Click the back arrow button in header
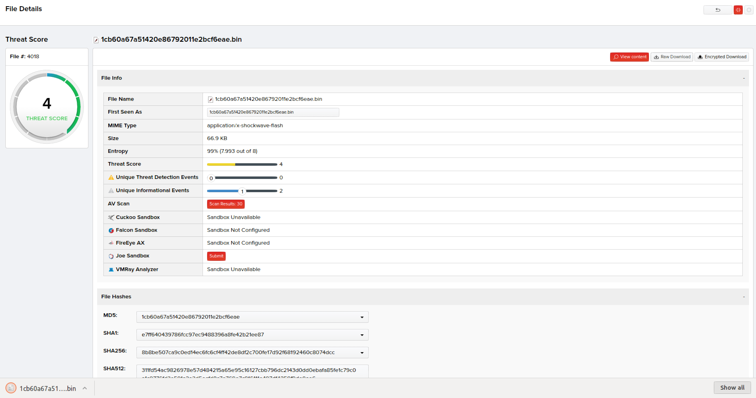The image size is (756, 398). [x=718, y=10]
